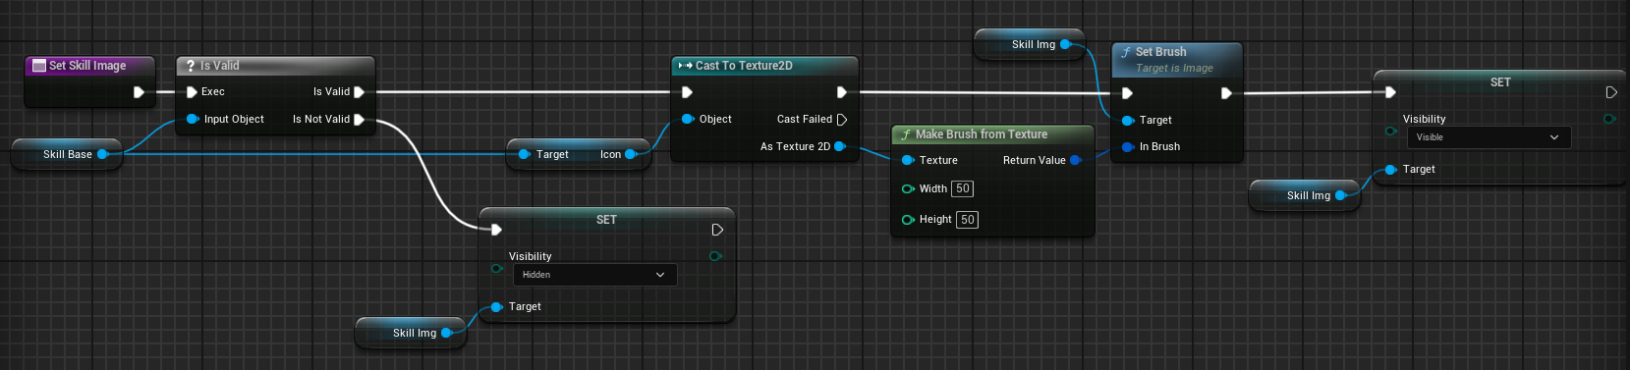
Task: Click the Visibility output pin on the Hidden SET node
Action: pyautogui.click(x=715, y=256)
